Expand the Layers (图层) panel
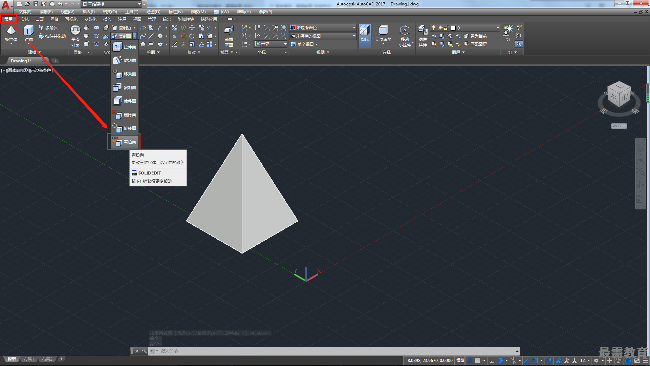This screenshot has width=650, height=366. (x=458, y=52)
